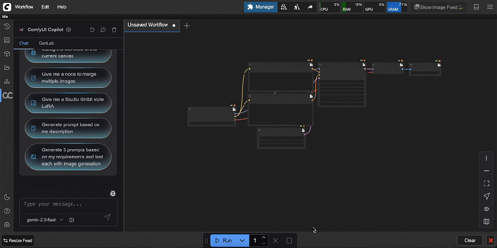Open the model library cube icon
The width and height of the screenshot is (497, 248).
[6, 54]
